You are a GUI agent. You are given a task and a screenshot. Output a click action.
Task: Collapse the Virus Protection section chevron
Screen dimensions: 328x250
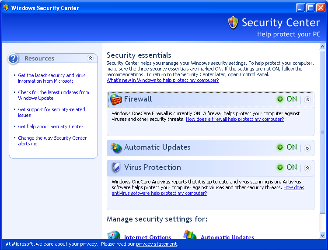click(307, 168)
